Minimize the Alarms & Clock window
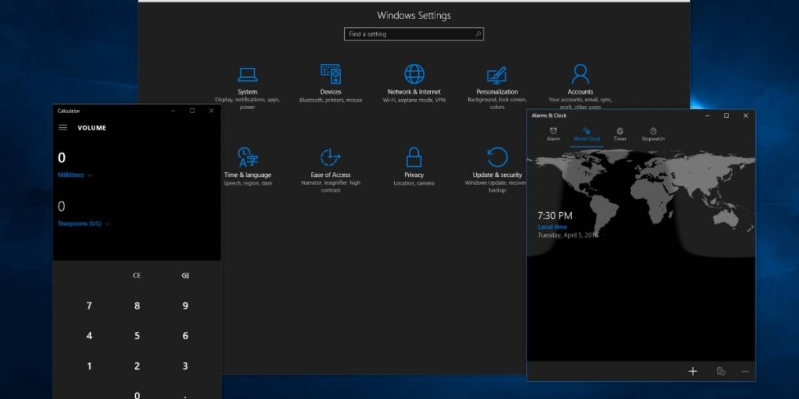The image size is (799, 399). tap(706, 116)
